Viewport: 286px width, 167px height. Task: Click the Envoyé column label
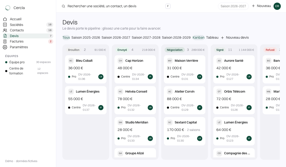122,50
